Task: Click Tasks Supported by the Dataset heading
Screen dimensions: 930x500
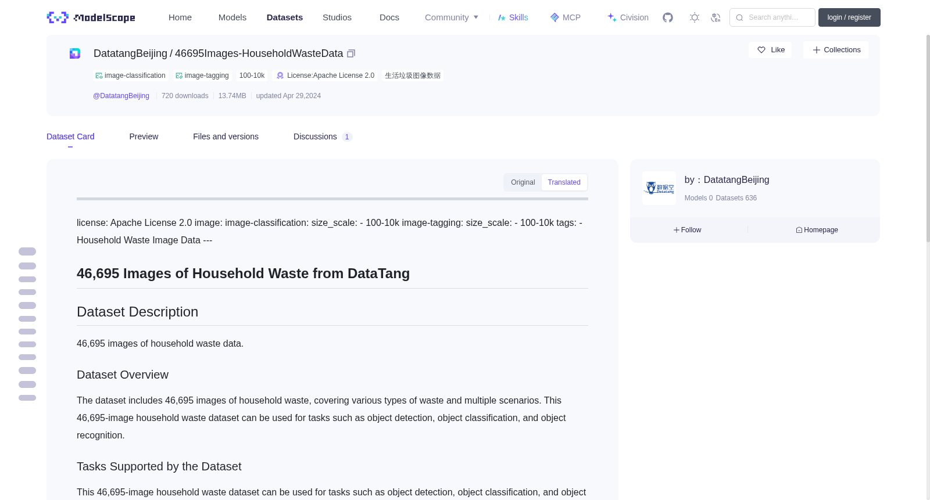Action: click(159, 467)
